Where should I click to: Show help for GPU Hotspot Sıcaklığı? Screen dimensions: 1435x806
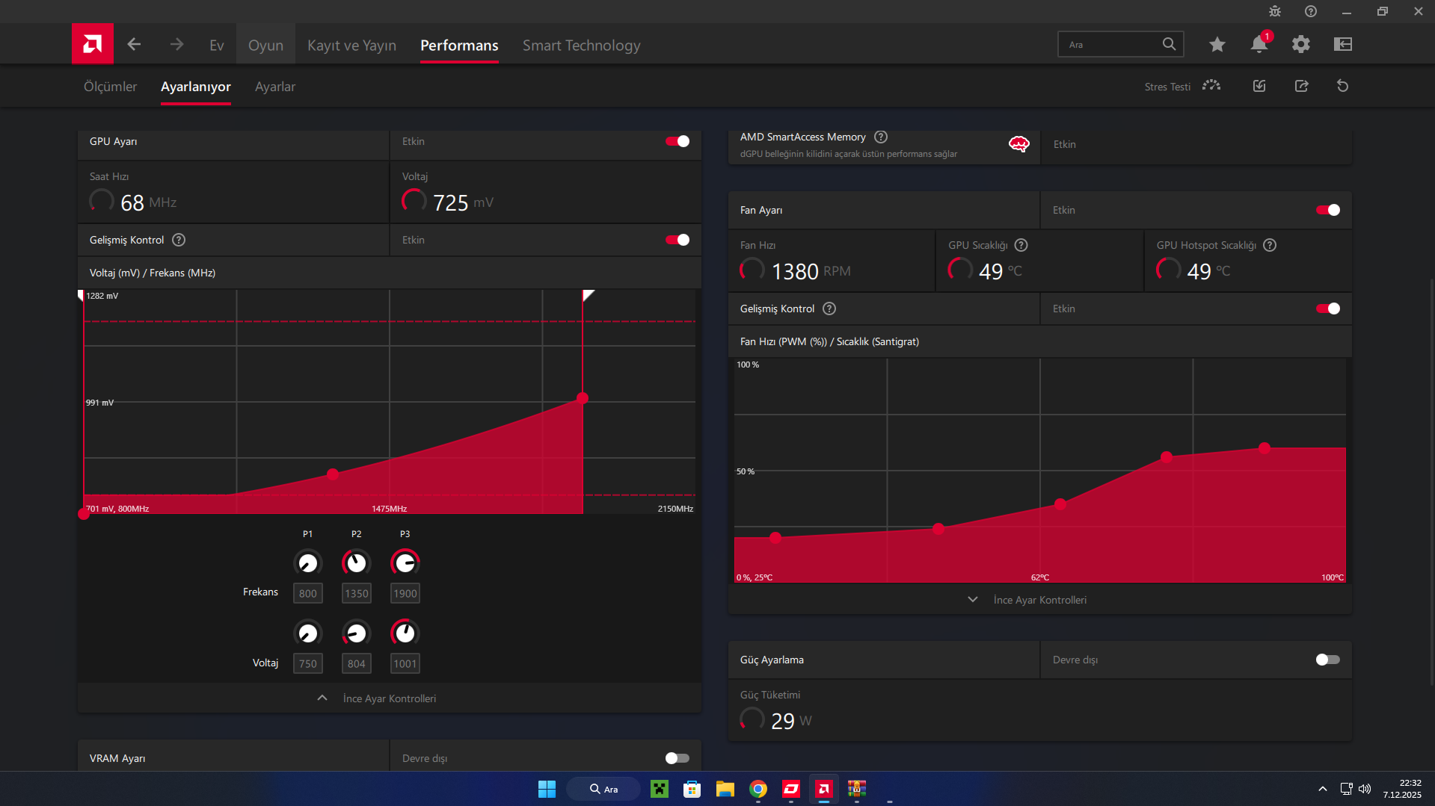click(1270, 245)
